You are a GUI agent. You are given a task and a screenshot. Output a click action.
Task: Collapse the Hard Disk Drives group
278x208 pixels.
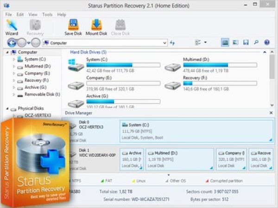point(265,52)
